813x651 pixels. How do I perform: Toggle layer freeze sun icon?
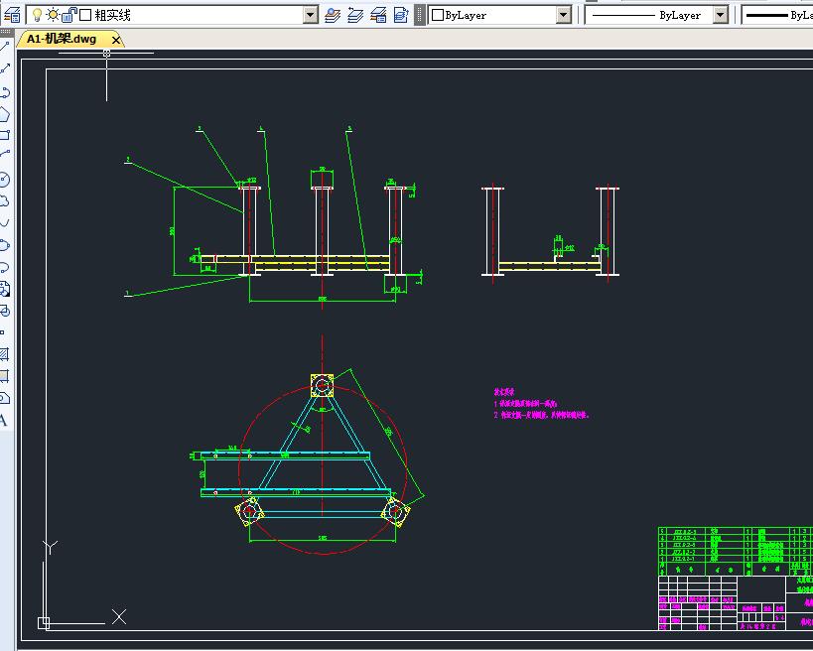tap(53, 15)
